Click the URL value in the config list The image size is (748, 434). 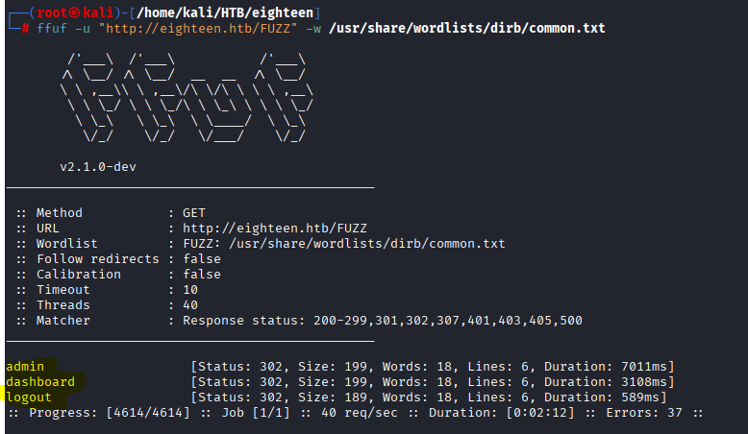[x=275, y=229]
